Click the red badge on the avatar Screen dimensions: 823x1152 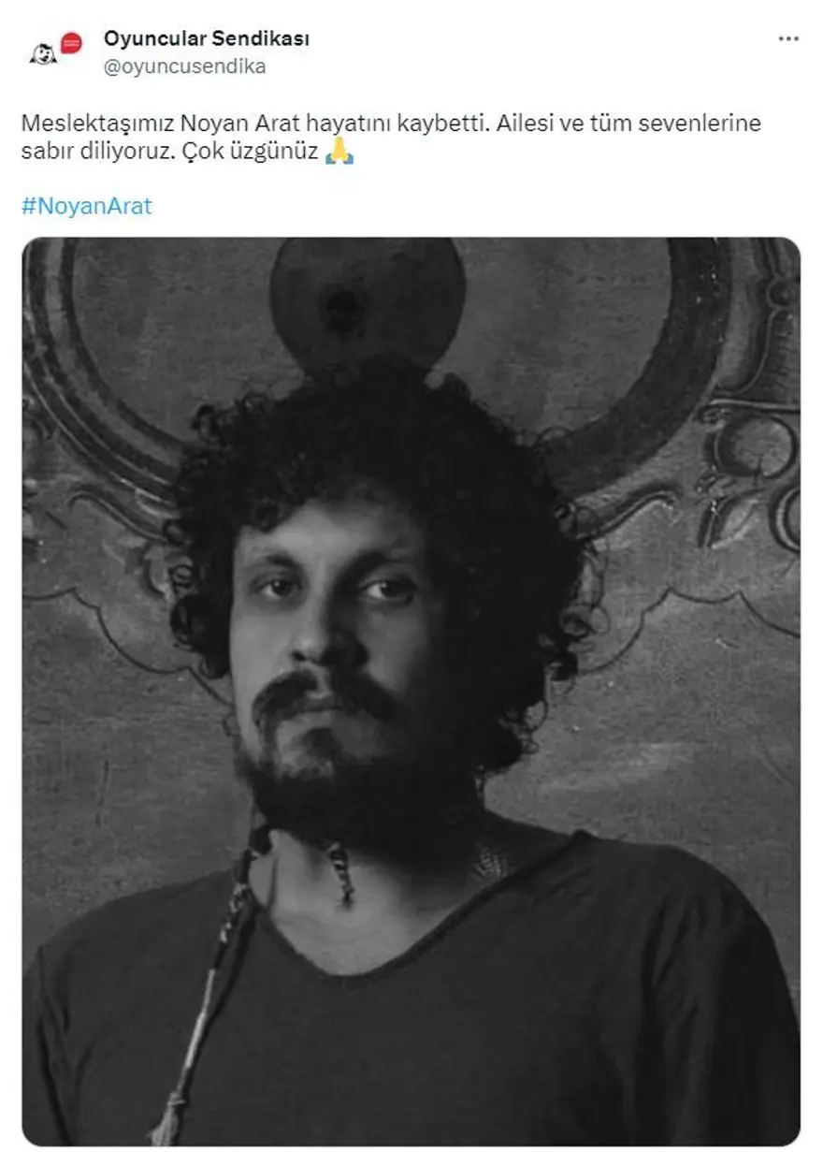pyautogui.click(x=71, y=43)
